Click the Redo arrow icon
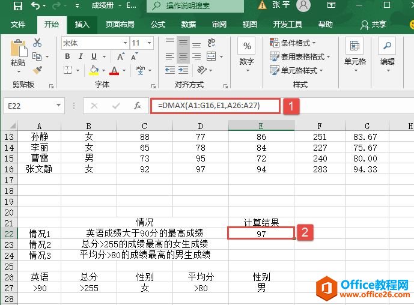 [56, 5]
